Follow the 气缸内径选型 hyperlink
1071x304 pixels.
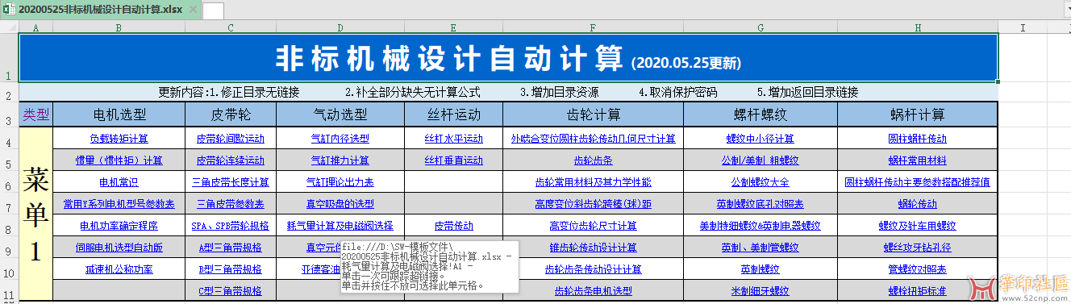pyautogui.click(x=340, y=139)
